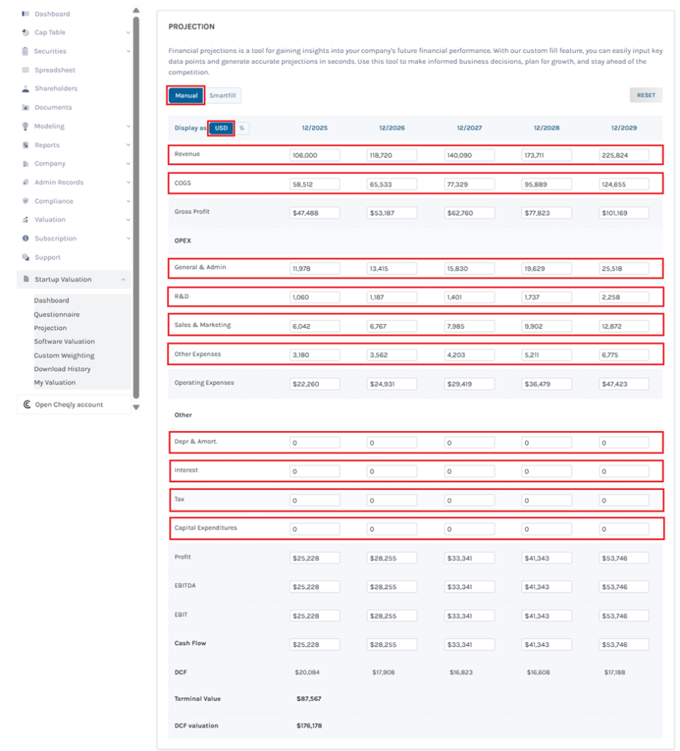680x751 pixels.
Task: Click the Documents sidebar icon
Action: (x=26, y=107)
